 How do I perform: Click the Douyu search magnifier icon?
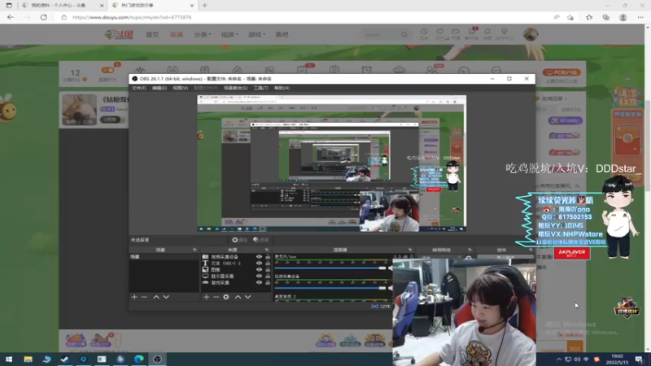(404, 34)
